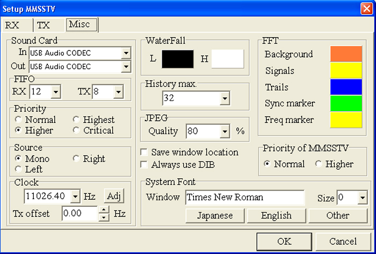
Task: Open the Sound Card Out device dropdown
Action: coord(126,67)
